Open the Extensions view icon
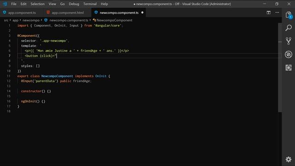 tap(289, 68)
